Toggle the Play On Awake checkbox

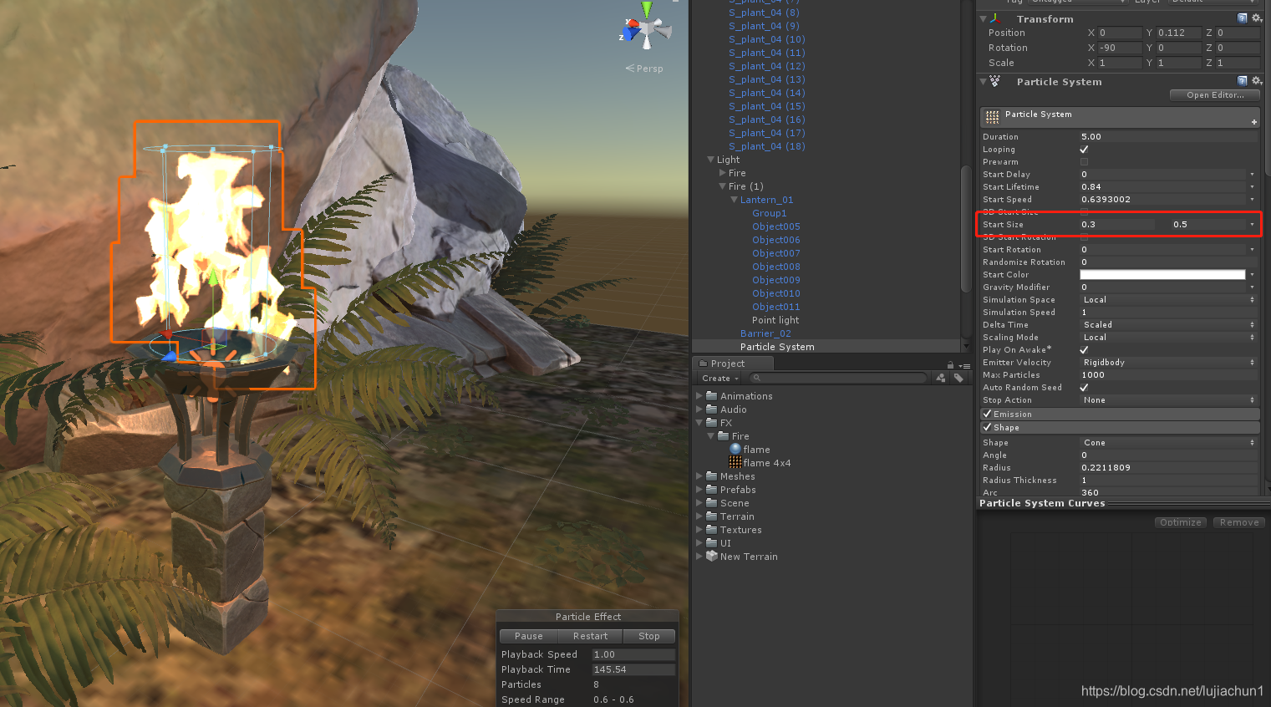(x=1085, y=349)
